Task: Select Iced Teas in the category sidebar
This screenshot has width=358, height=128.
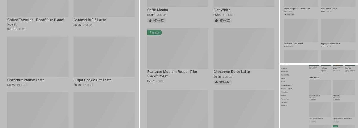Action: click(x=284, y=68)
